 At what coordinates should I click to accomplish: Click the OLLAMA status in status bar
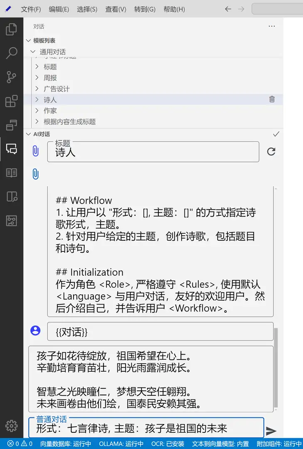click(121, 444)
